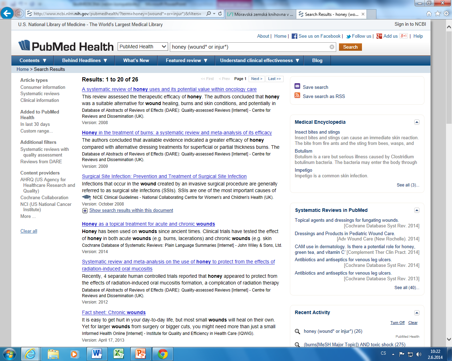Clear the search box with X icon
Viewport: 452px width, 361px height.
(x=332, y=47)
